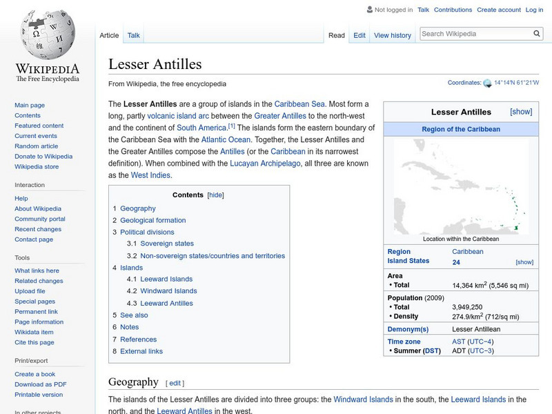
Task: Jump to Political divisions section
Action: [147, 233]
